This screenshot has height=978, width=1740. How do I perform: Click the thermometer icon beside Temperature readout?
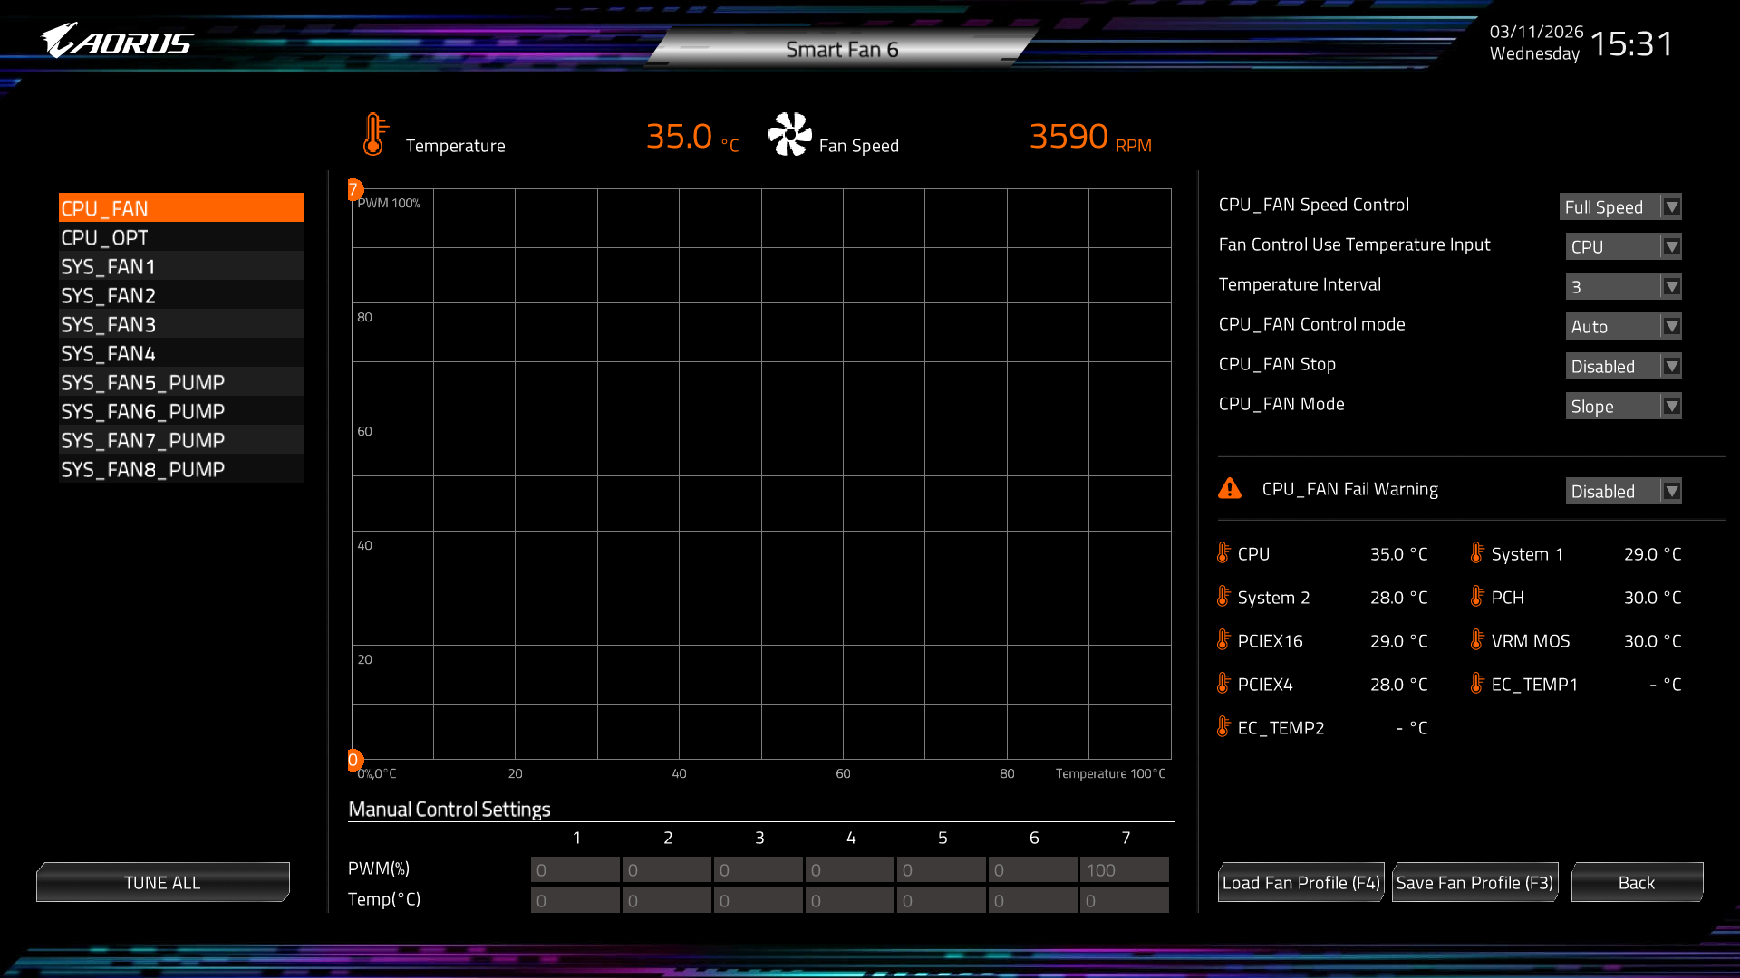coord(373,135)
